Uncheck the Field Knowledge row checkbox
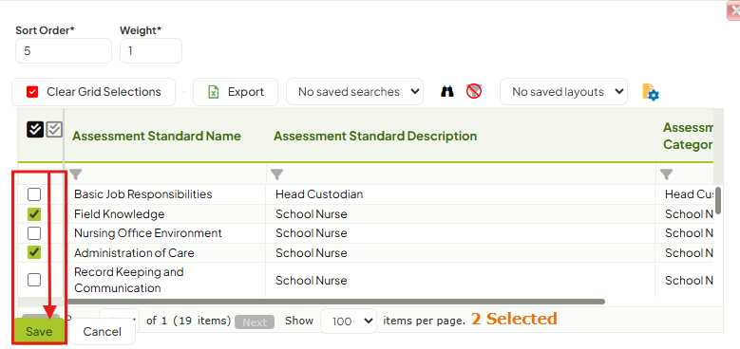 [x=34, y=214]
